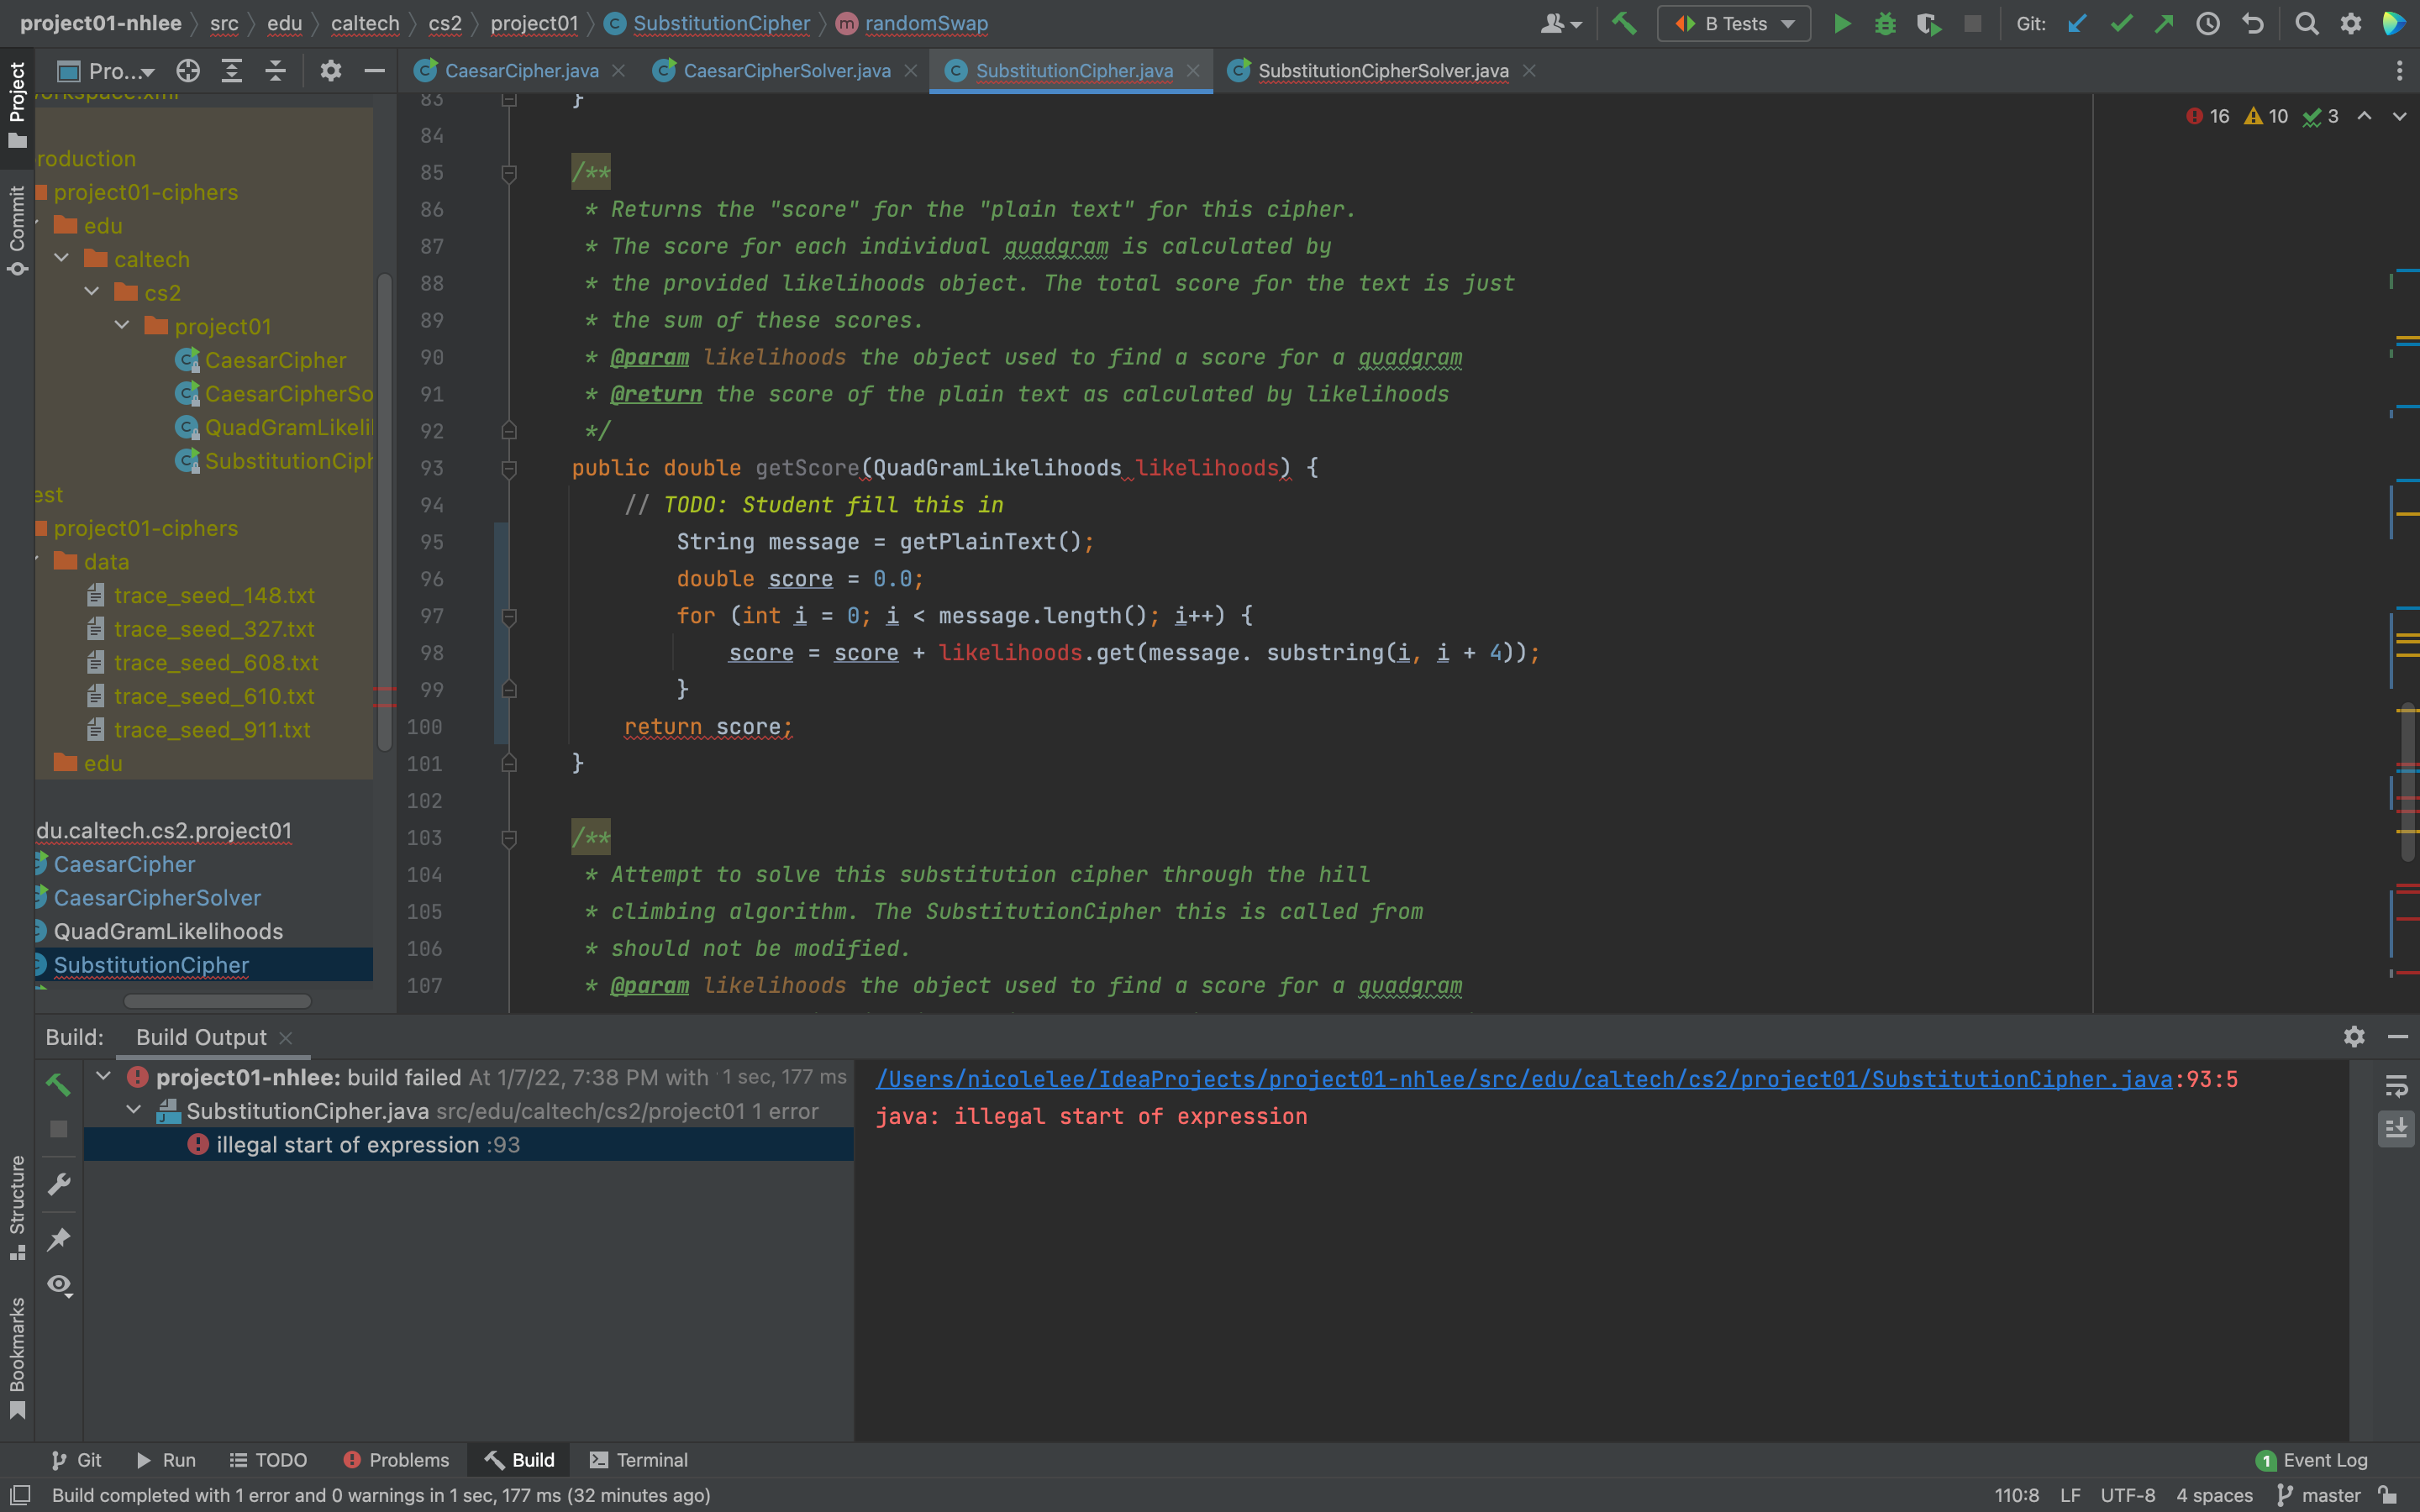Click the Debug bug icon

pos(1885,24)
